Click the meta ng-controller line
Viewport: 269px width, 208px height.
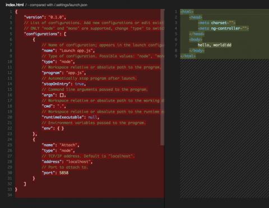pyautogui.click(x=224, y=29)
